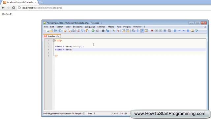
Task: Toggle the indent guide toolbar button
Action: (x=142, y=31)
